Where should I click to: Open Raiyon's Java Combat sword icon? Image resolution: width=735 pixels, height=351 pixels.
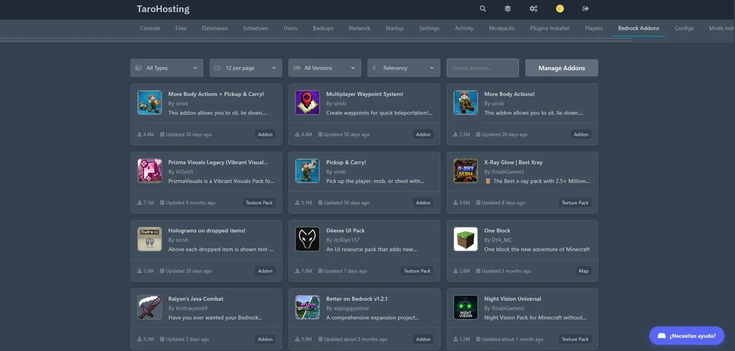(150, 307)
